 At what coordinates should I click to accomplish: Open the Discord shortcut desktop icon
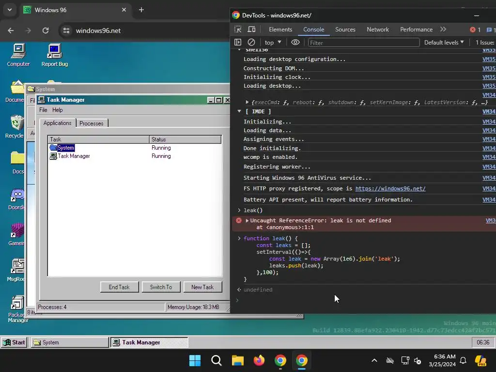tap(16, 199)
